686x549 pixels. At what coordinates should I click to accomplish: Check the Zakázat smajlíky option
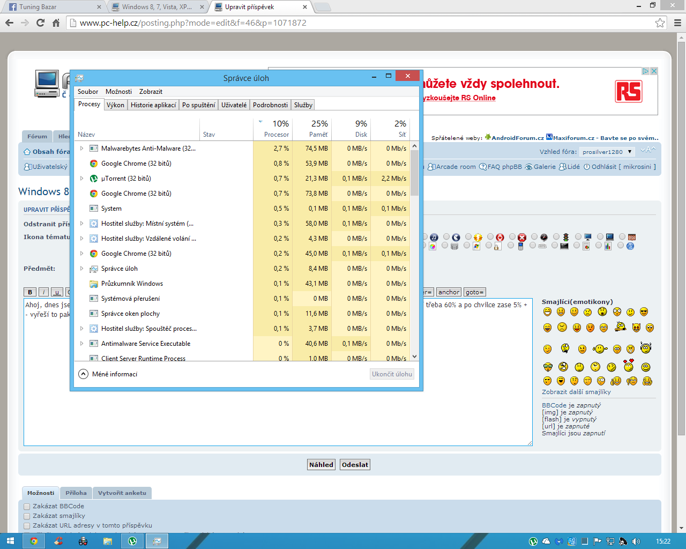(27, 516)
